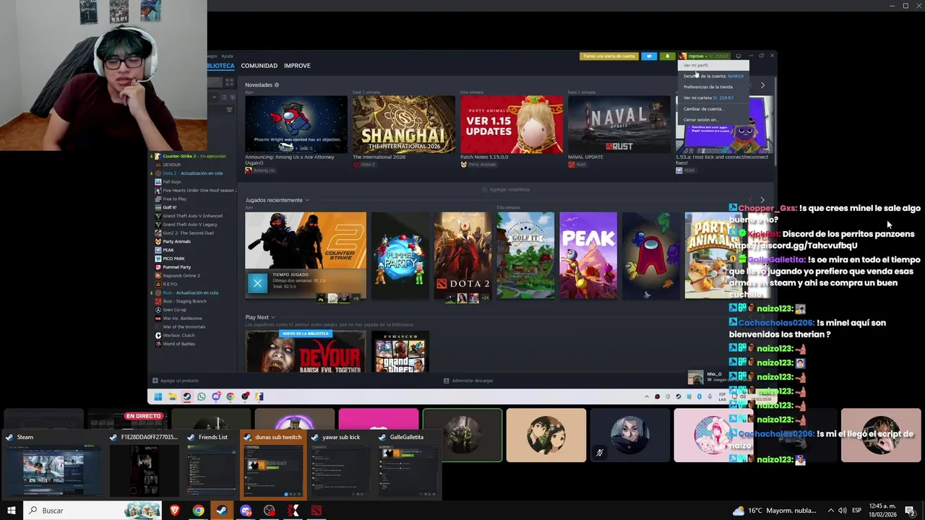Image resolution: width=925 pixels, height=520 pixels.
Task: Switch to dunas sub tweitch window preview
Action: point(274,465)
